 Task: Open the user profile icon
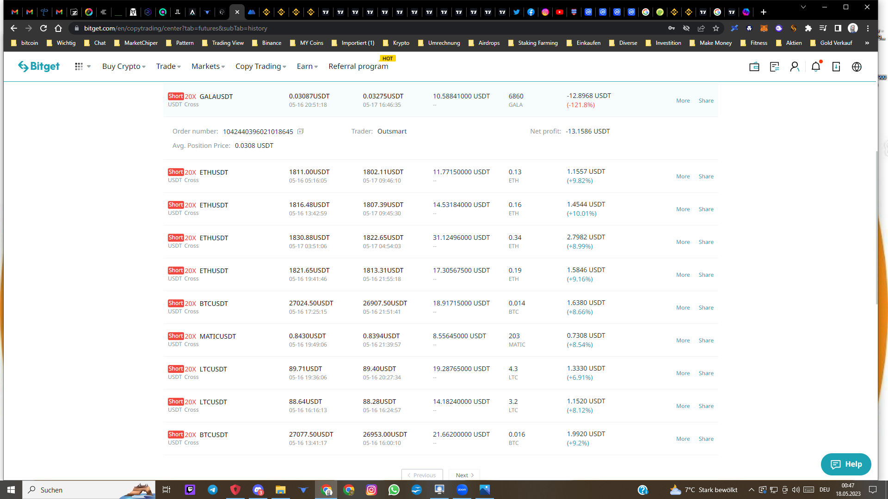click(x=795, y=67)
